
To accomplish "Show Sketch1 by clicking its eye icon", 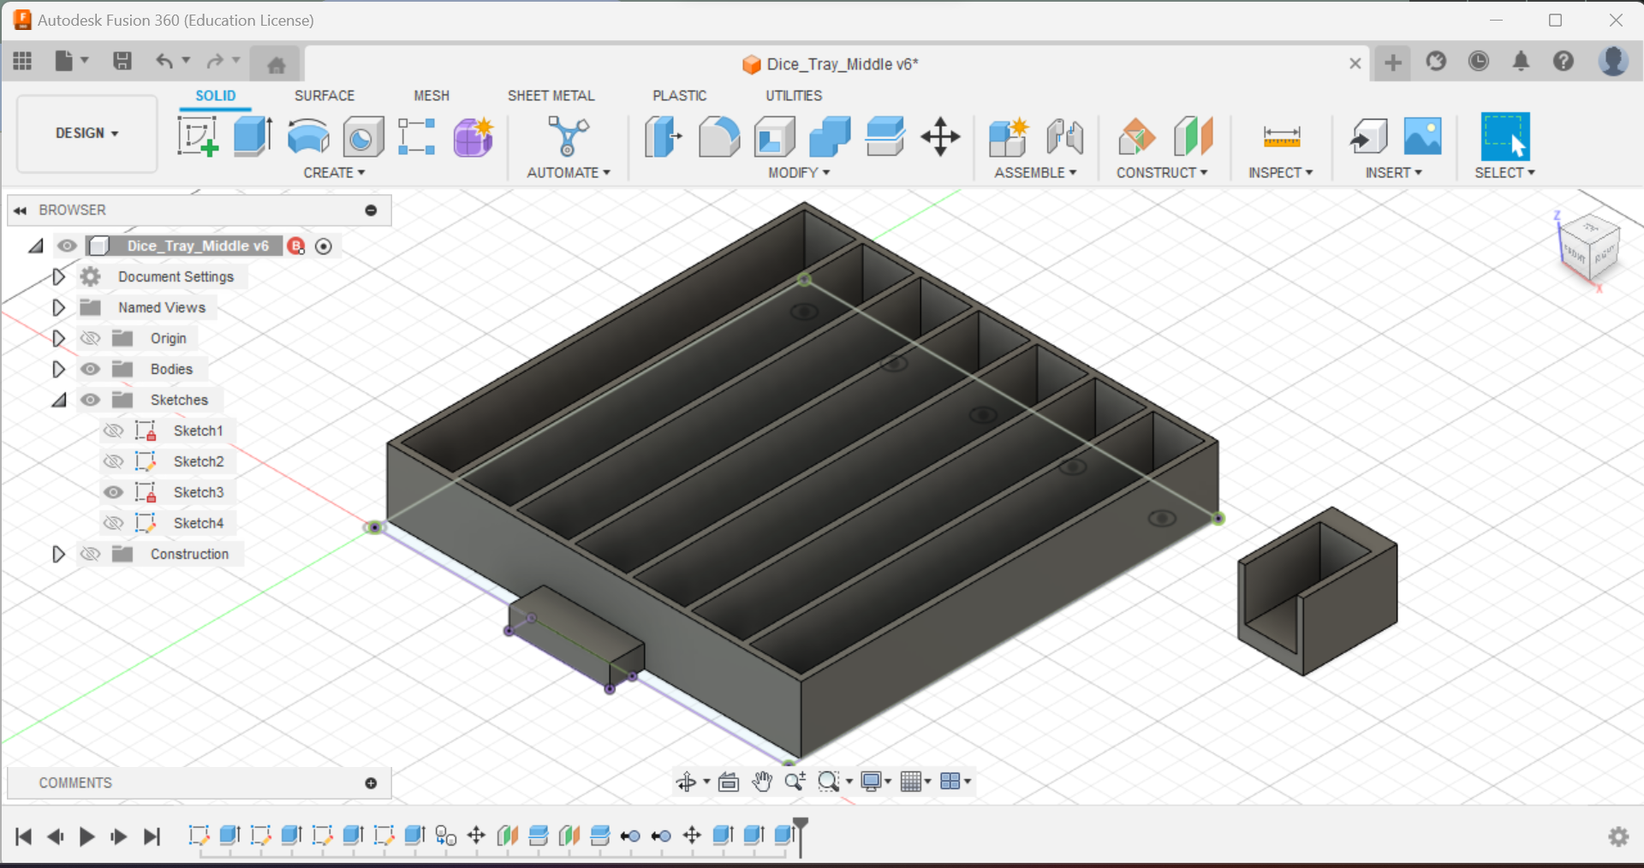I will [113, 431].
